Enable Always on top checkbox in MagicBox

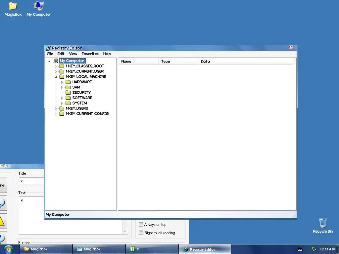pos(141,225)
